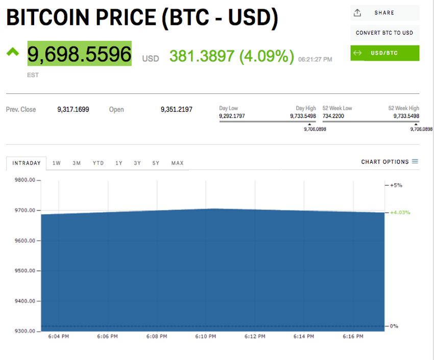This screenshot has width=434, height=360.
Task: Open the 5Y chart range
Action: (x=156, y=163)
